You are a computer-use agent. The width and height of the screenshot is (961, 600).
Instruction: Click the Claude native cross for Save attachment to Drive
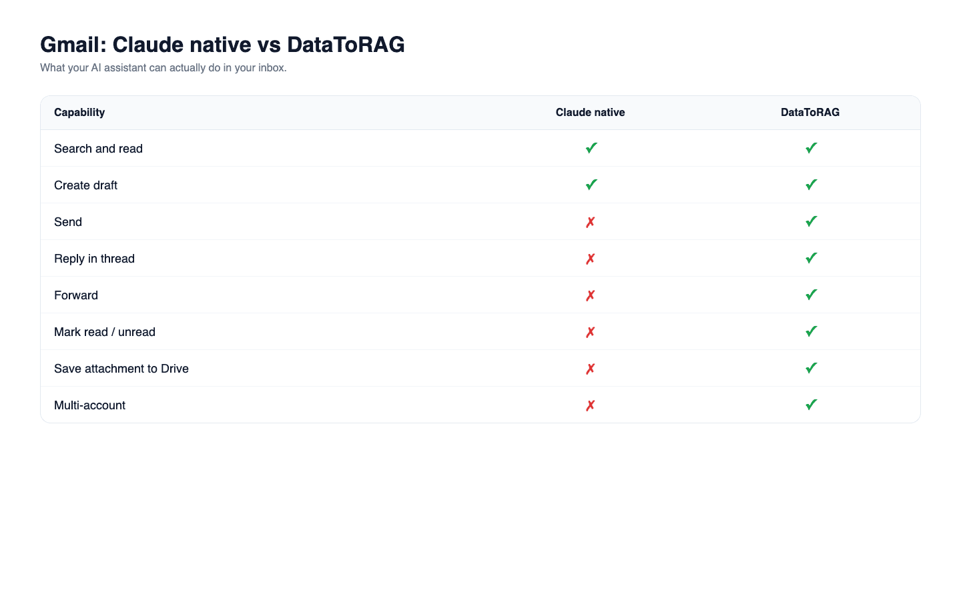coord(591,369)
